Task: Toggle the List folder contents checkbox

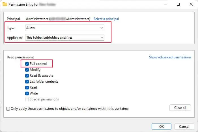Action: click(x=27, y=82)
